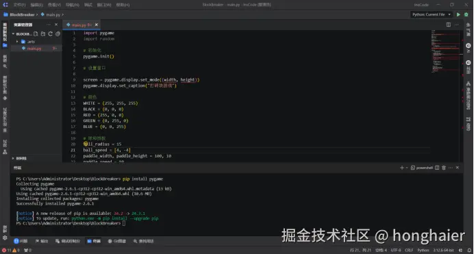Click the error and warning count in status bar

10,250
